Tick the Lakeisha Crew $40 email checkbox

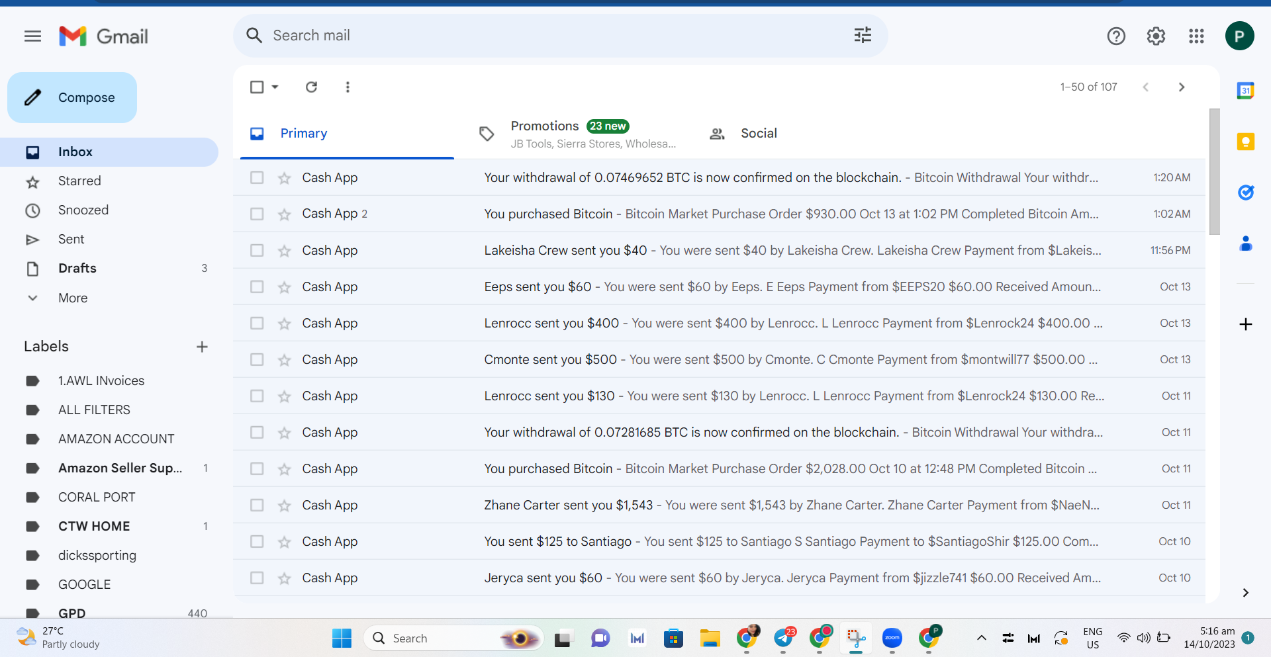[x=257, y=250]
